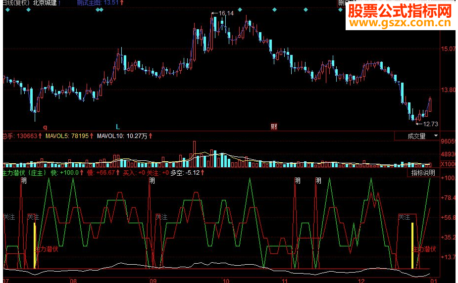Screen dimensions: 458x283
Task: Click the 测试主图 13.51 indicator value
Action: point(100,3)
